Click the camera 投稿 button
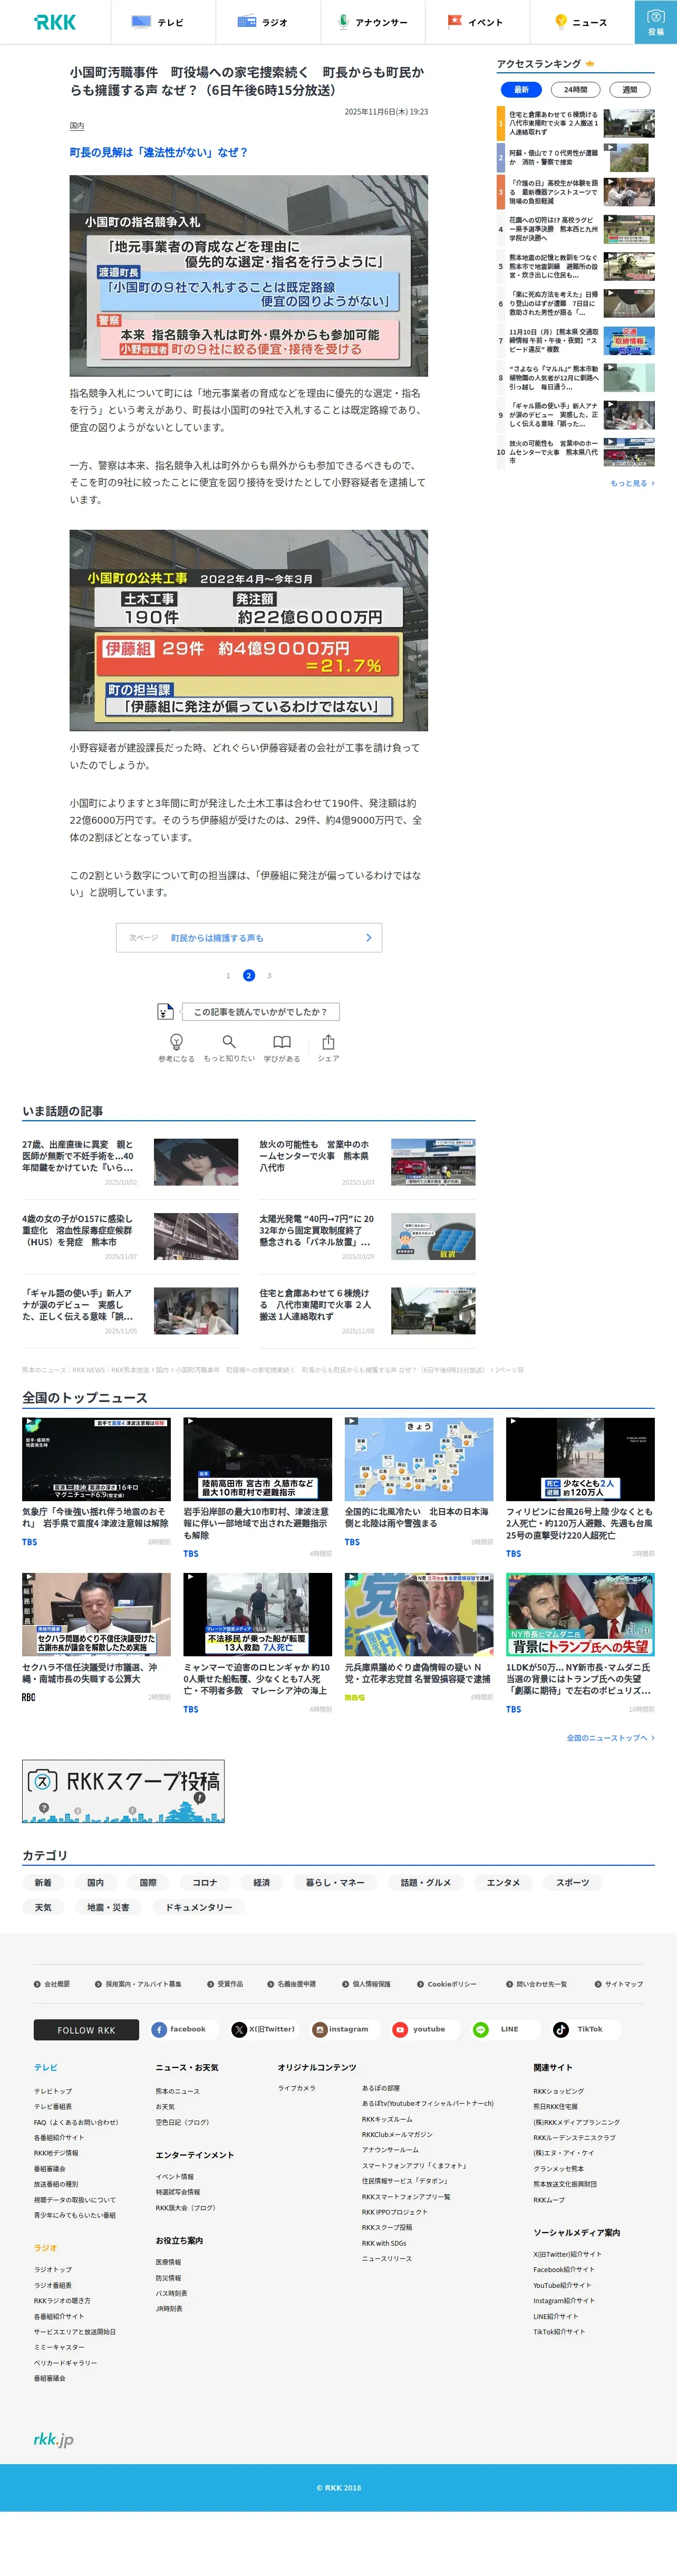The height and width of the screenshot is (2576, 677). click(x=656, y=22)
